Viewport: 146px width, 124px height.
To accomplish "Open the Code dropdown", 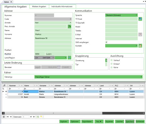I will (70, 19).
